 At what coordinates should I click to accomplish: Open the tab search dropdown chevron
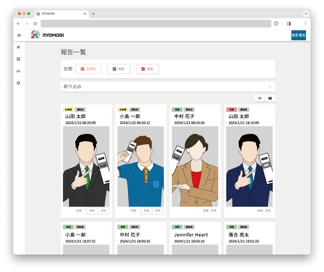pos(306,14)
